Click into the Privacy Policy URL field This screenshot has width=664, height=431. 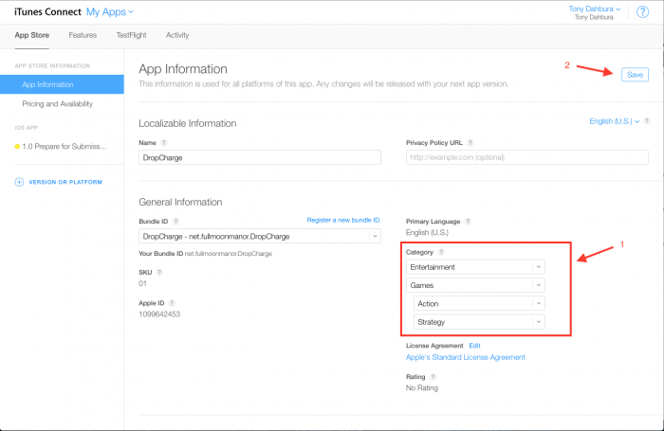coord(526,157)
